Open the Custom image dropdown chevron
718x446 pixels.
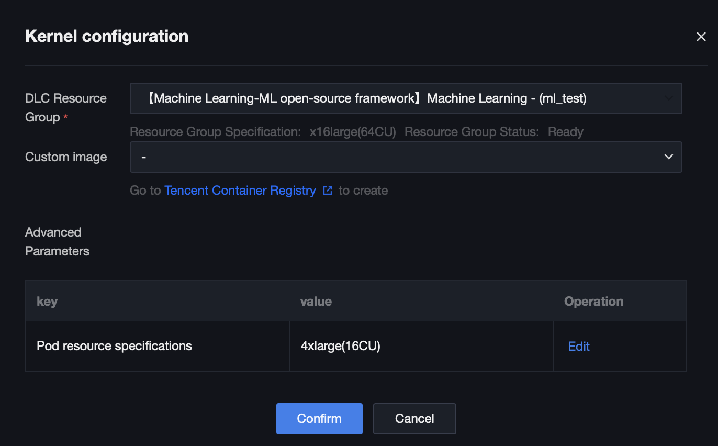click(x=668, y=157)
